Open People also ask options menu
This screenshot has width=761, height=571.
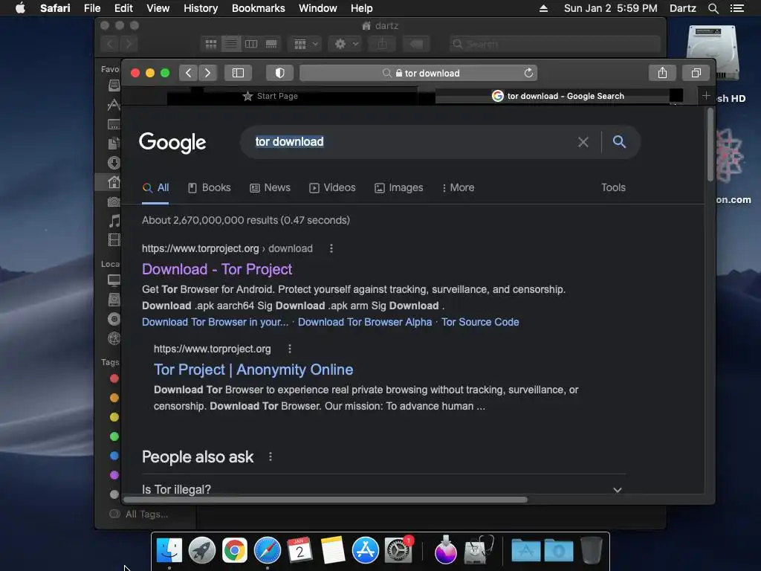pos(271,457)
